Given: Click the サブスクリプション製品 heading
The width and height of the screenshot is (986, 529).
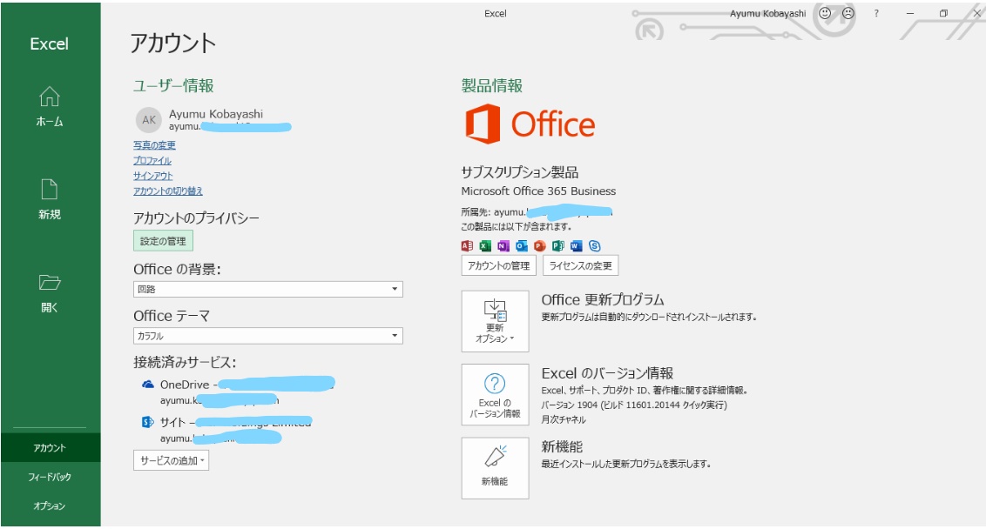Looking at the screenshot, I should pos(519,172).
